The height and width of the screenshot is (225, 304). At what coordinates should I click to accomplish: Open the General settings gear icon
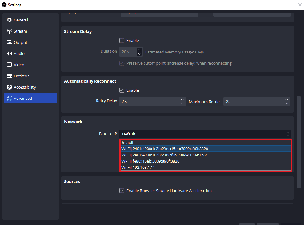point(9,20)
